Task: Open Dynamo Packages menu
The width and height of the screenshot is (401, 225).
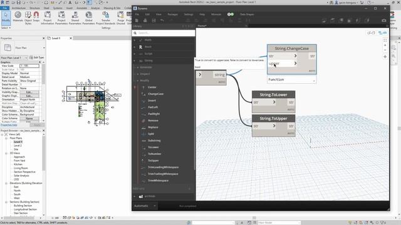Action: [173, 14]
